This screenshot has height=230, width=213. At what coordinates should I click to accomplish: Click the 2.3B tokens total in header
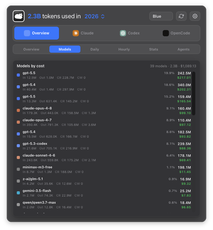point(34,16)
